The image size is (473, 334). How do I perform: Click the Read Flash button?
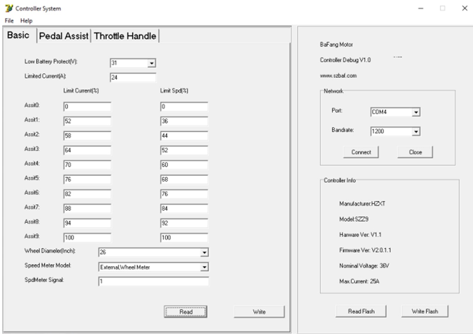click(361, 311)
